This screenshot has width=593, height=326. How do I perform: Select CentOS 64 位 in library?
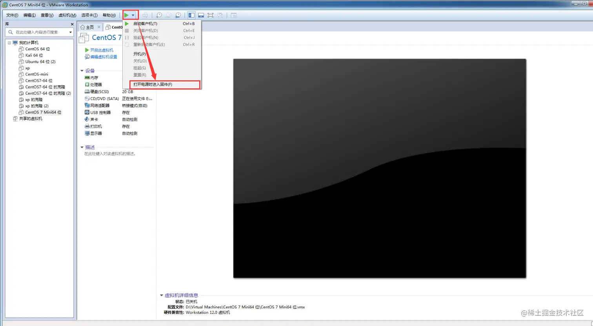[x=38, y=49]
